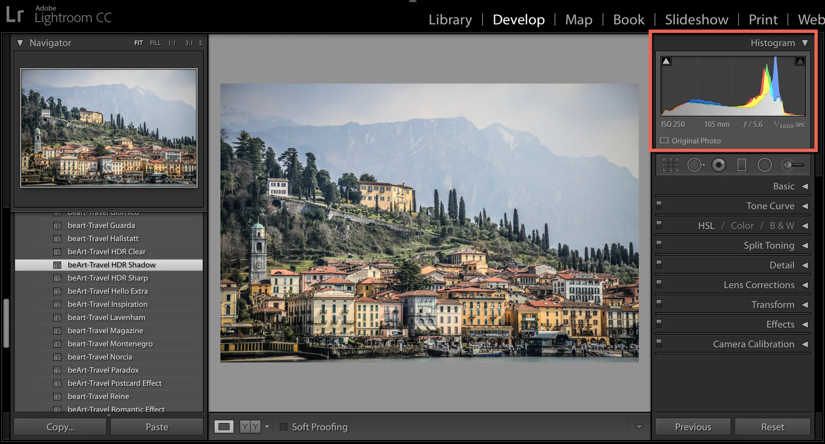Toggle shadow clipping indicator in histogram
Screen dimensions: 825x444
tap(666, 61)
